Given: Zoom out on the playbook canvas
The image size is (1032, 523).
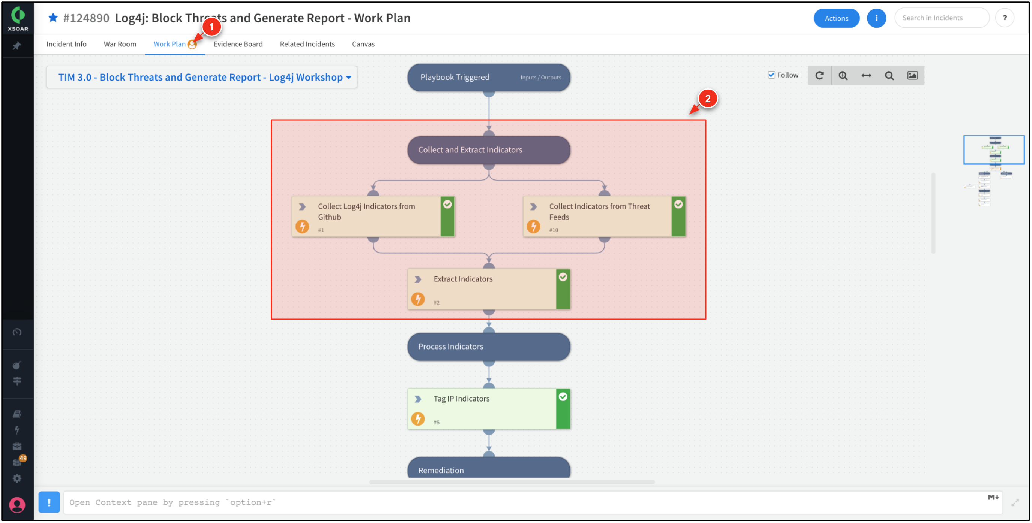Looking at the screenshot, I should [889, 75].
